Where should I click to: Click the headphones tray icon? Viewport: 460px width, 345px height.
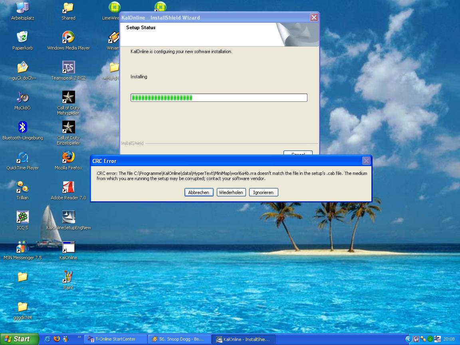416,339
